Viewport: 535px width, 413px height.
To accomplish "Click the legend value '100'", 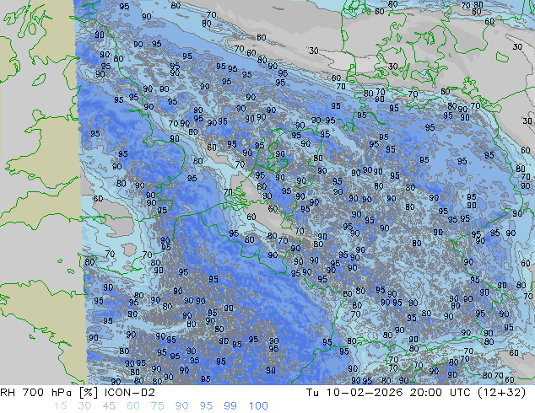I will [258, 406].
